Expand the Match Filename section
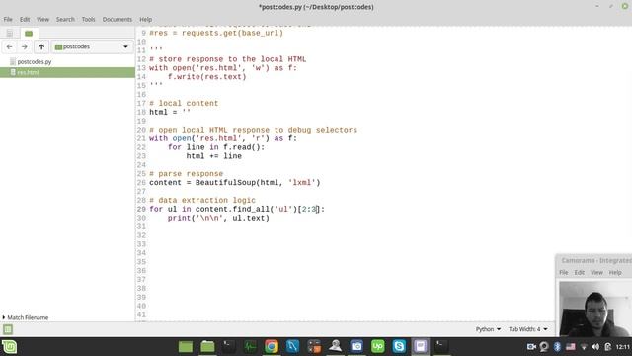Screen dimensions: 632x356 click(25, 317)
